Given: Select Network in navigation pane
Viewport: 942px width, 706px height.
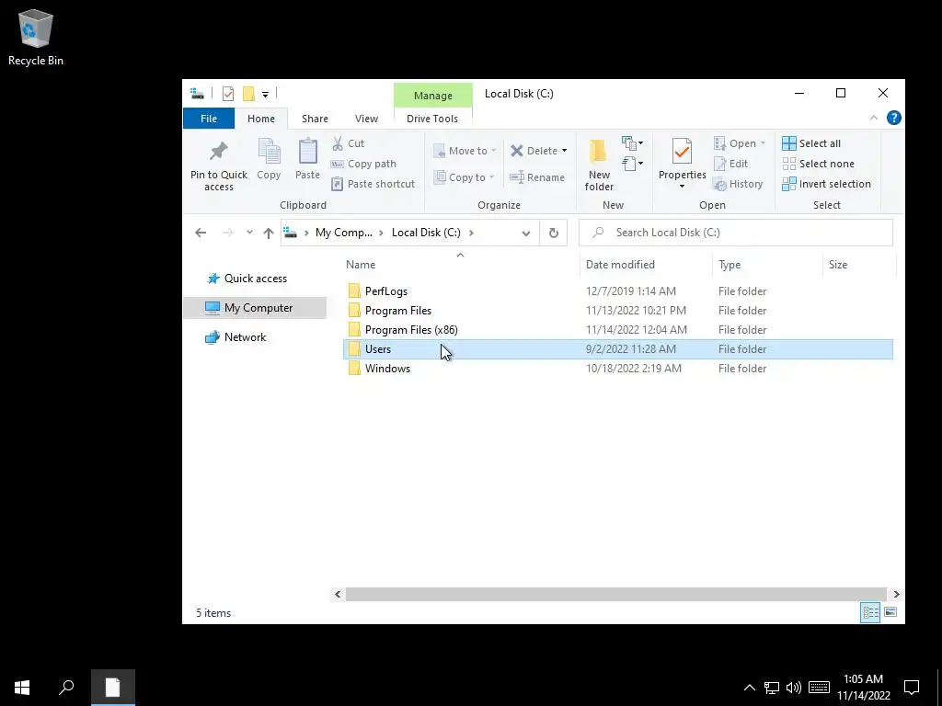Looking at the screenshot, I should (x=245, y=337).
